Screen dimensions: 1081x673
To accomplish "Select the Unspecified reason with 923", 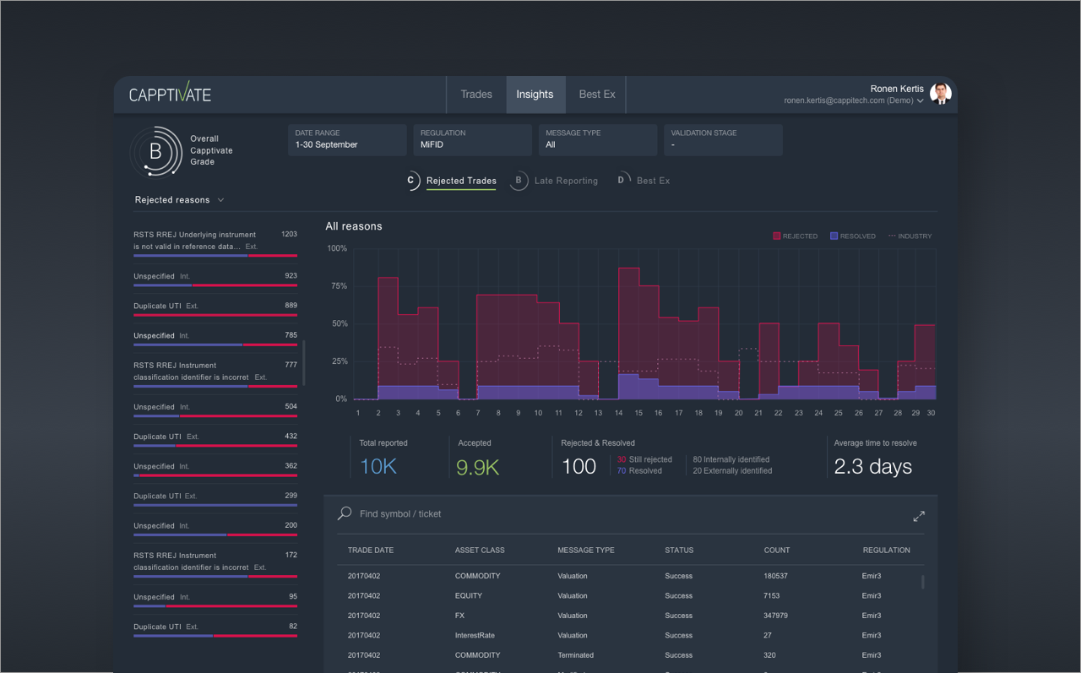I will 215,279.
